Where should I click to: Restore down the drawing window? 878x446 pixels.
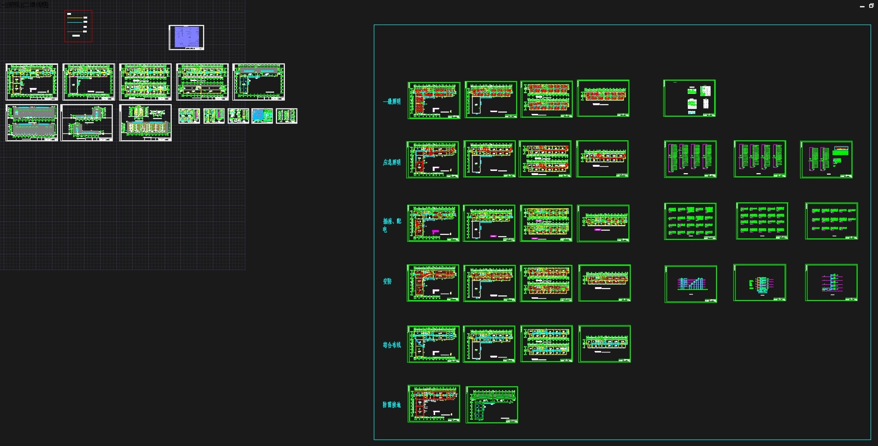click(871, 6)
